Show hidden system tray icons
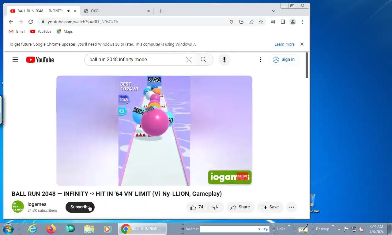 (x=339, y=229)
